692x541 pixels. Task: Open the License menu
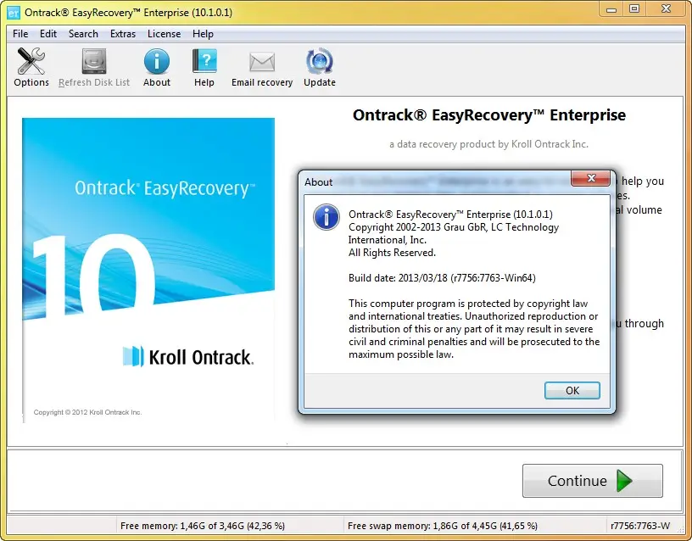tap(165, 34)
